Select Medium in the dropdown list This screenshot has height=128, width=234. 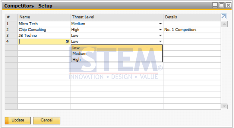pyautogui.click(x=117, y=54)
